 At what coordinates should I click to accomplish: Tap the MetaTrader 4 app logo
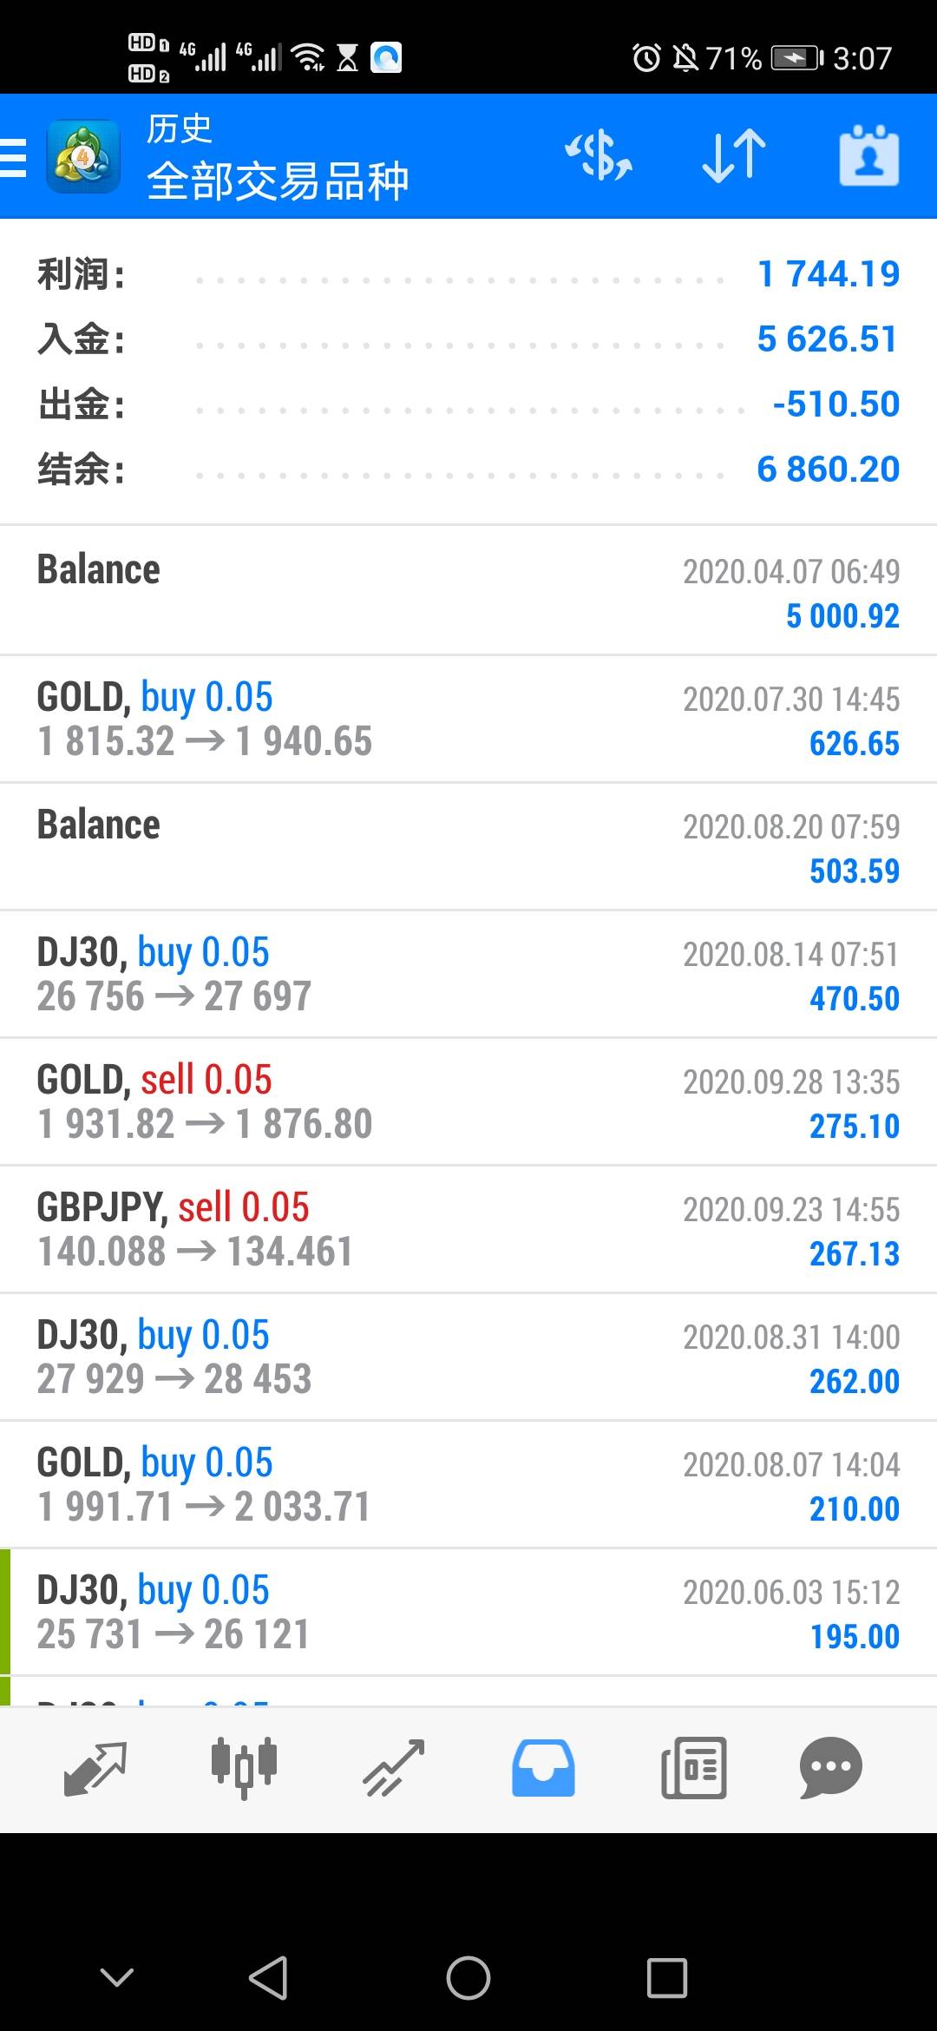pyautogui.click(x=83, y=156)
